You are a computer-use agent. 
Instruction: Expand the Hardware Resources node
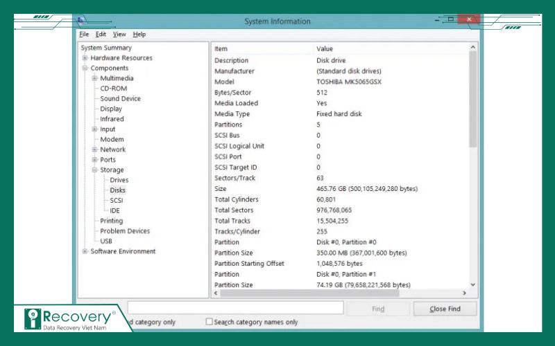85,58
